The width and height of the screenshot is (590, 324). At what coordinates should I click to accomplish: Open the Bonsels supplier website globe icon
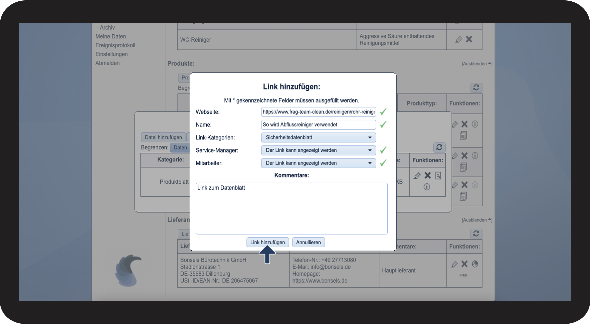pos(475,264)
